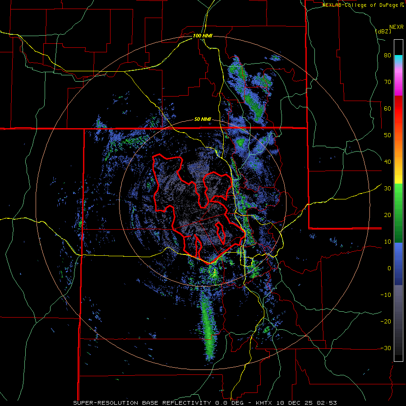406x406 pixels.
Task: Click the 40 value on the dBZ scale
Action: pos(388,162)
